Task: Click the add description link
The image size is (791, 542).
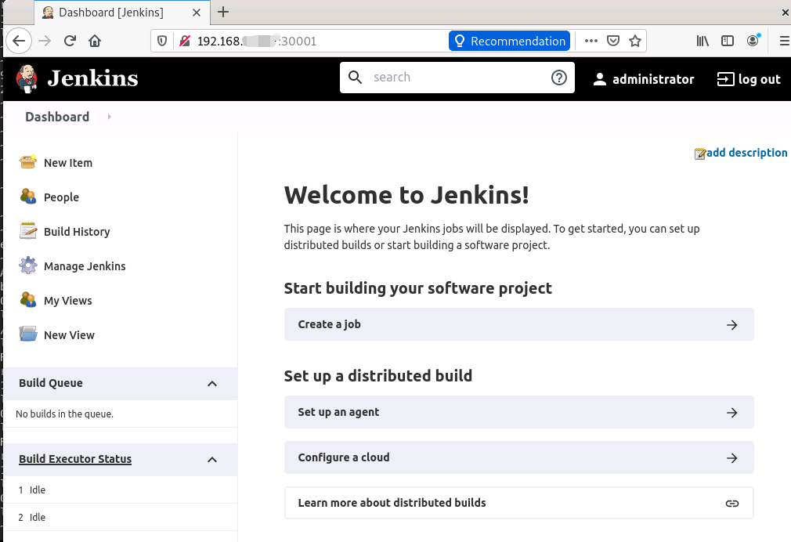Action: click(x=746, y=153)
